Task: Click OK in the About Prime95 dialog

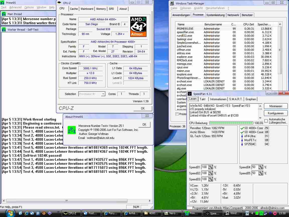Action: pyautogui.click(x=144, y=125)
